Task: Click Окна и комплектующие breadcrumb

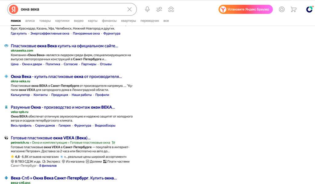Action: (50, 143)
